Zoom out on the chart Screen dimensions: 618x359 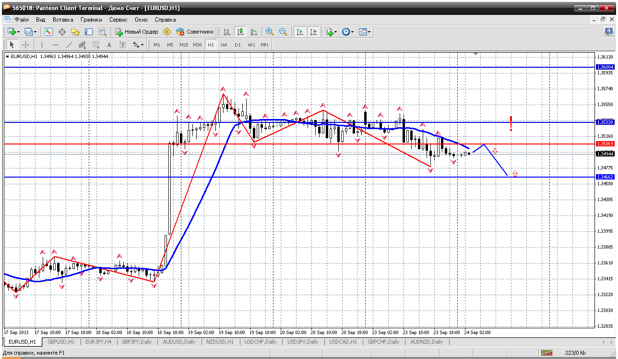[283, 32]
